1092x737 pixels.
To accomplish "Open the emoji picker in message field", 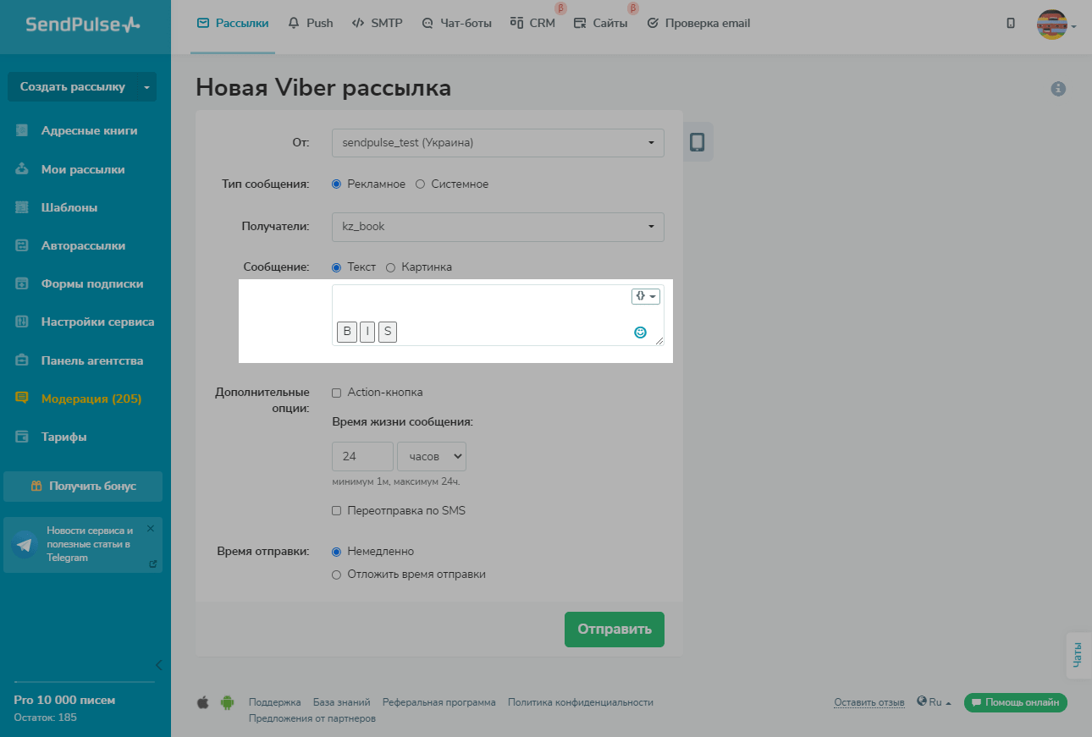I will point(641,333).
